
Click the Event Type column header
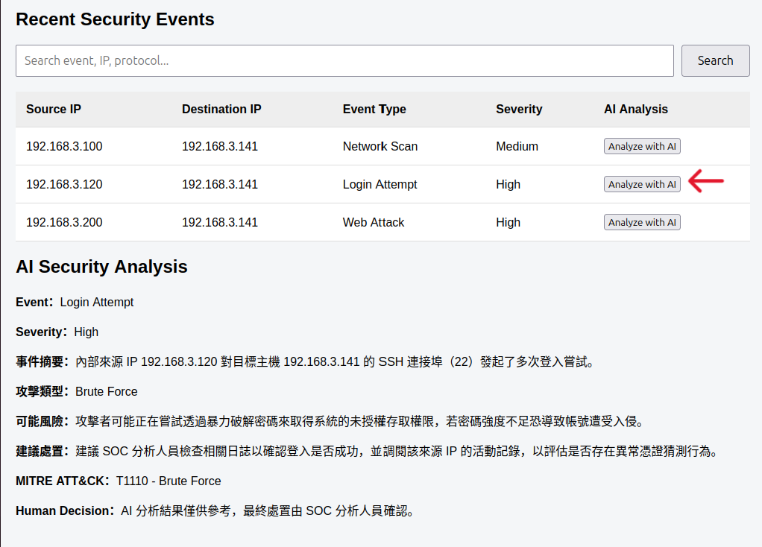pos(374,109)
